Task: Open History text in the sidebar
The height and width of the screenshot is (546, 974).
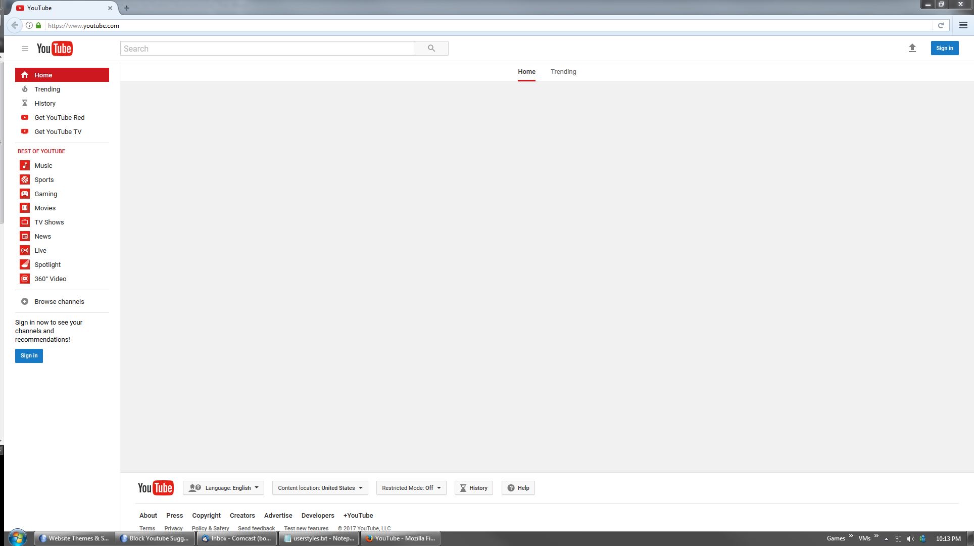Action: click(x=45, y=103)
